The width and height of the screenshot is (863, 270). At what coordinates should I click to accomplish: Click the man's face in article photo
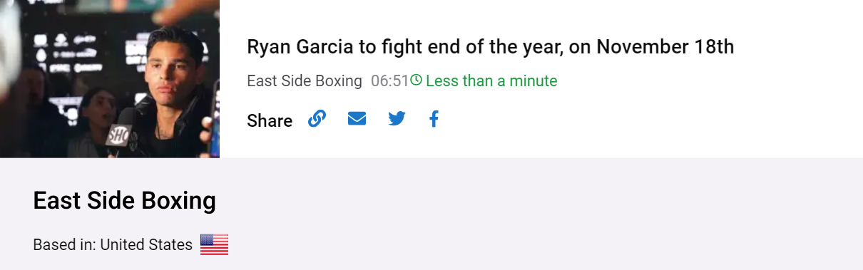click(x=170, y=70)
